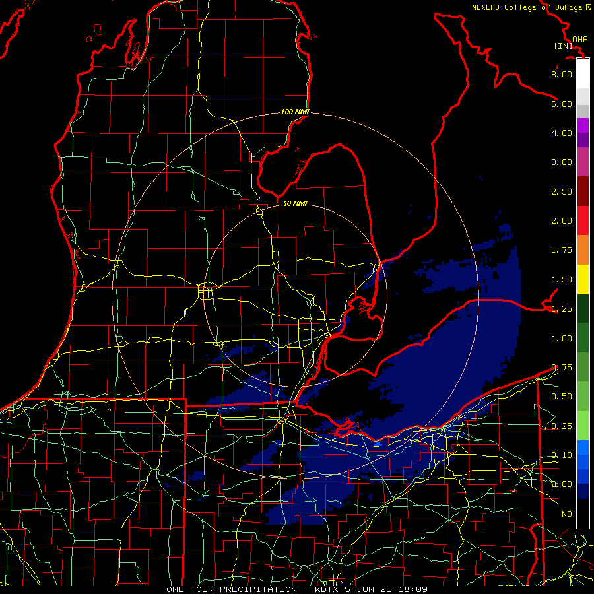Screen dimensions: 594x594
Task: Pick the orange legend swatch
Action: coord(583,250)
